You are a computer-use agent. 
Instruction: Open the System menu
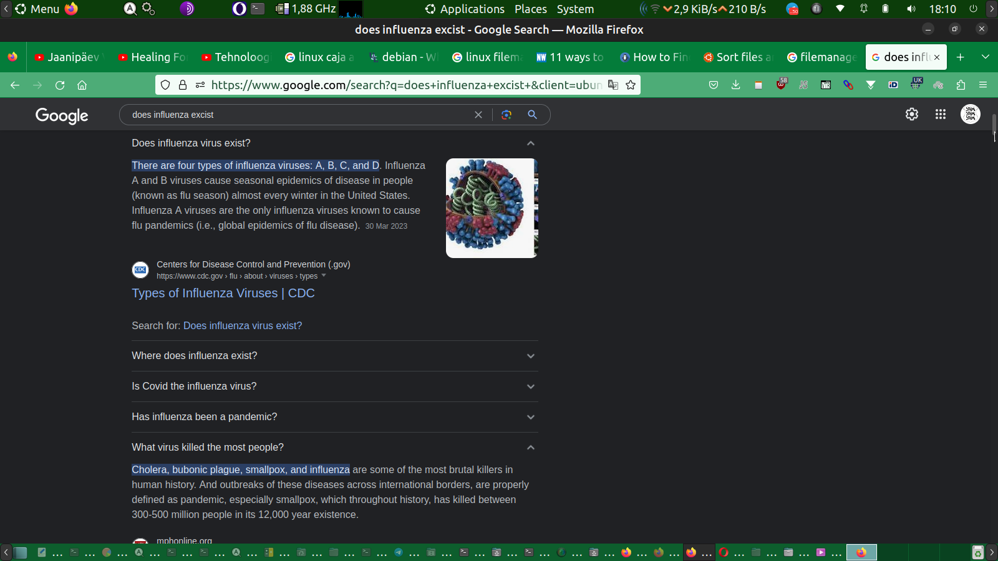575,9
